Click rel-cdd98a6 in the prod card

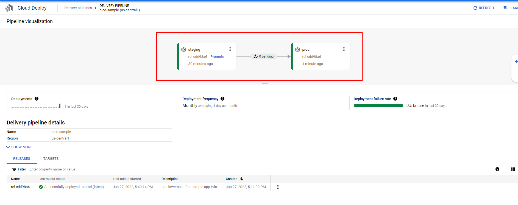point(311,57)
